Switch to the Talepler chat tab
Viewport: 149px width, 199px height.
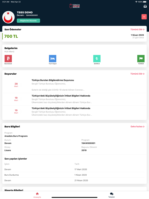[x=112, y=195]
